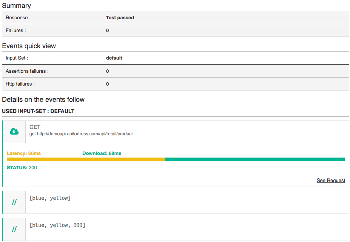This screenshot has width=350, height=242.
Task: Click the GET method title
Action: point(35,127)
